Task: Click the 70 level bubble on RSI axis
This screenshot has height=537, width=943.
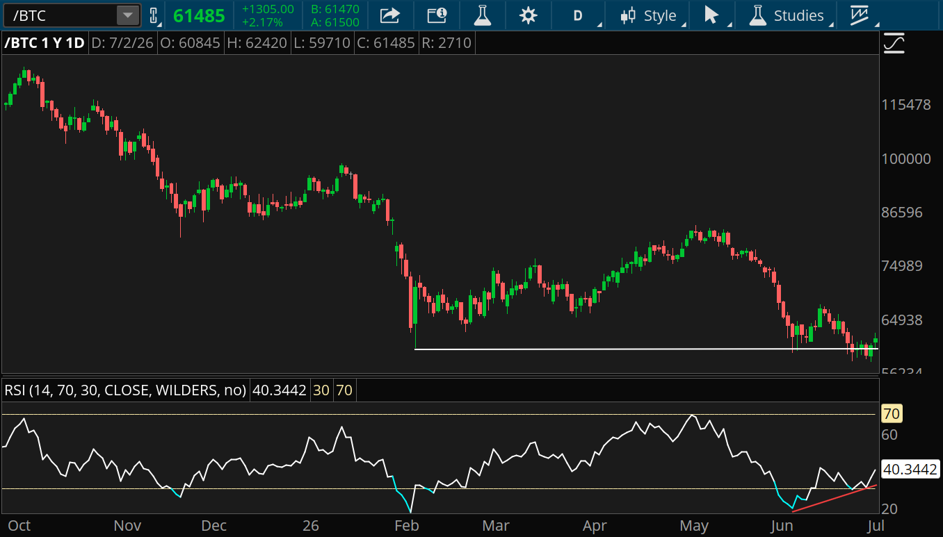Action: point(891,415)
